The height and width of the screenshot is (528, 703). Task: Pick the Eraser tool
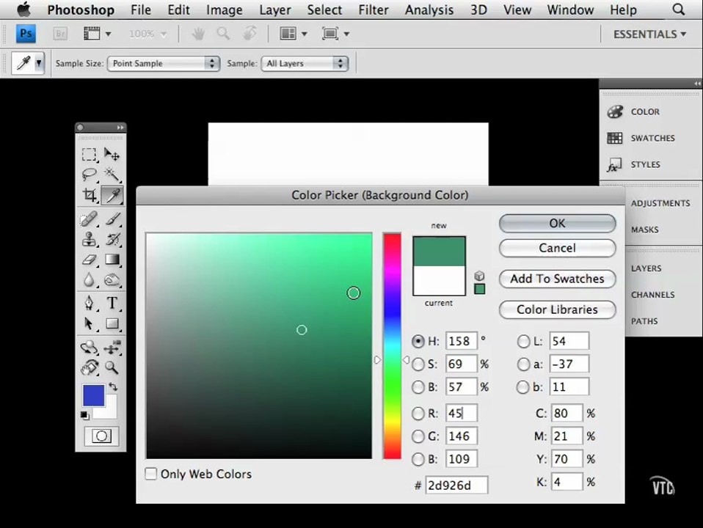click(x=90, y=260)
